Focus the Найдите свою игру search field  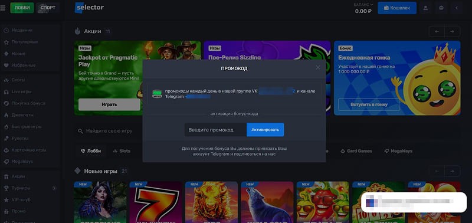pos(109,131)
